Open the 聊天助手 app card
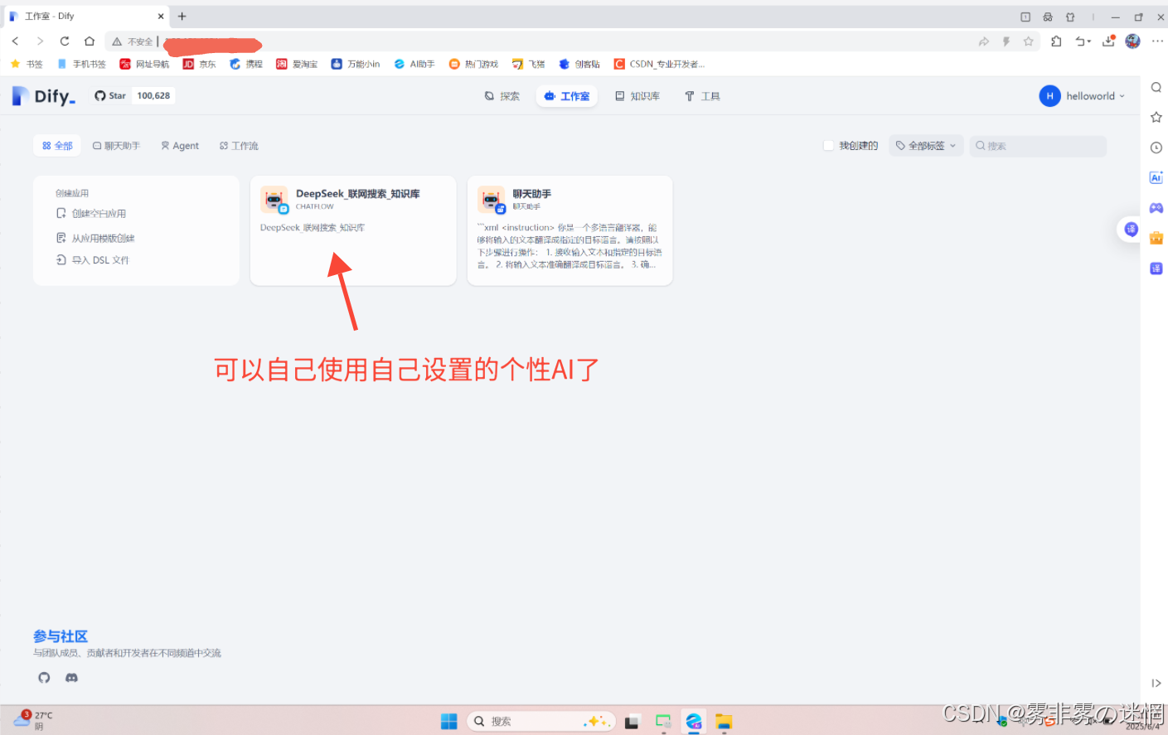This screenshot has width=1168, height=735. click(x=569, y=230)
